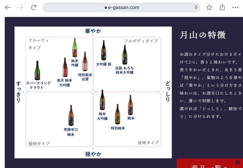Go back with the browser back arrow
243x168 pixels.
point(8,7)
